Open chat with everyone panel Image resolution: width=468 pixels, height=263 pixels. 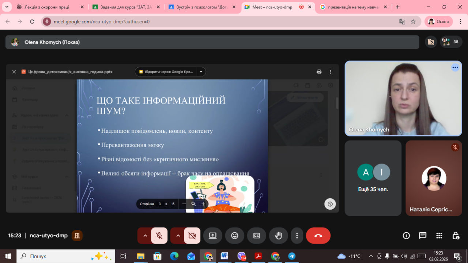point(423,236)
